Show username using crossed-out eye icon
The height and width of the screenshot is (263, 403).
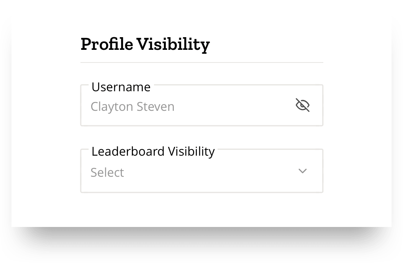pyautogui.click(x=303, y=105)
